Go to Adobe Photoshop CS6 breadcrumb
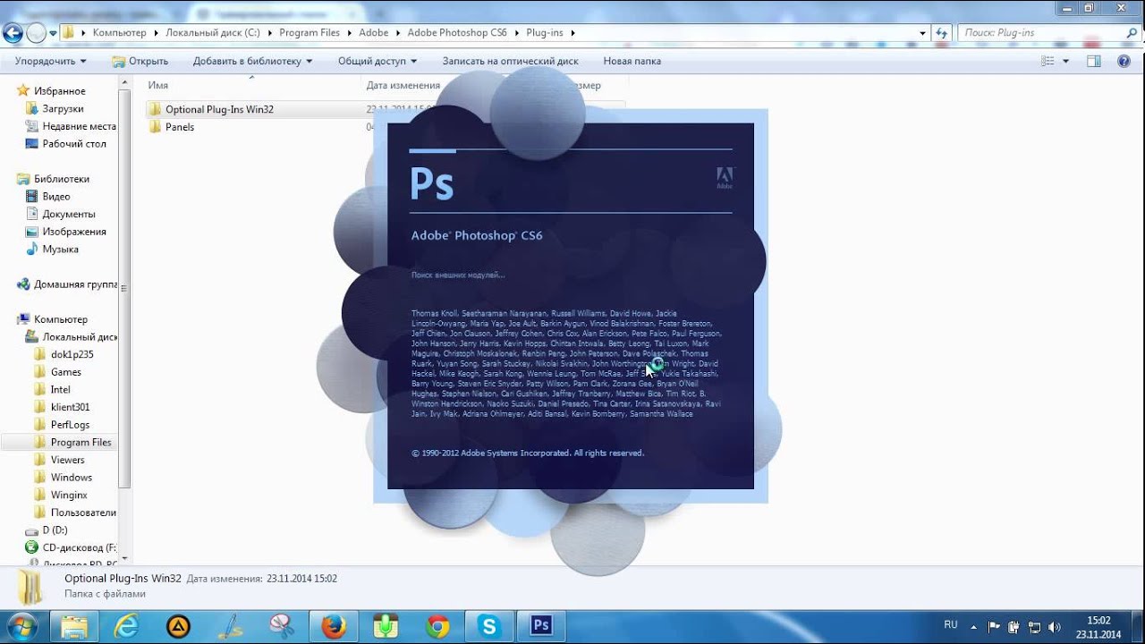Screen dimensions: 1145x644 tap(457, 33)
